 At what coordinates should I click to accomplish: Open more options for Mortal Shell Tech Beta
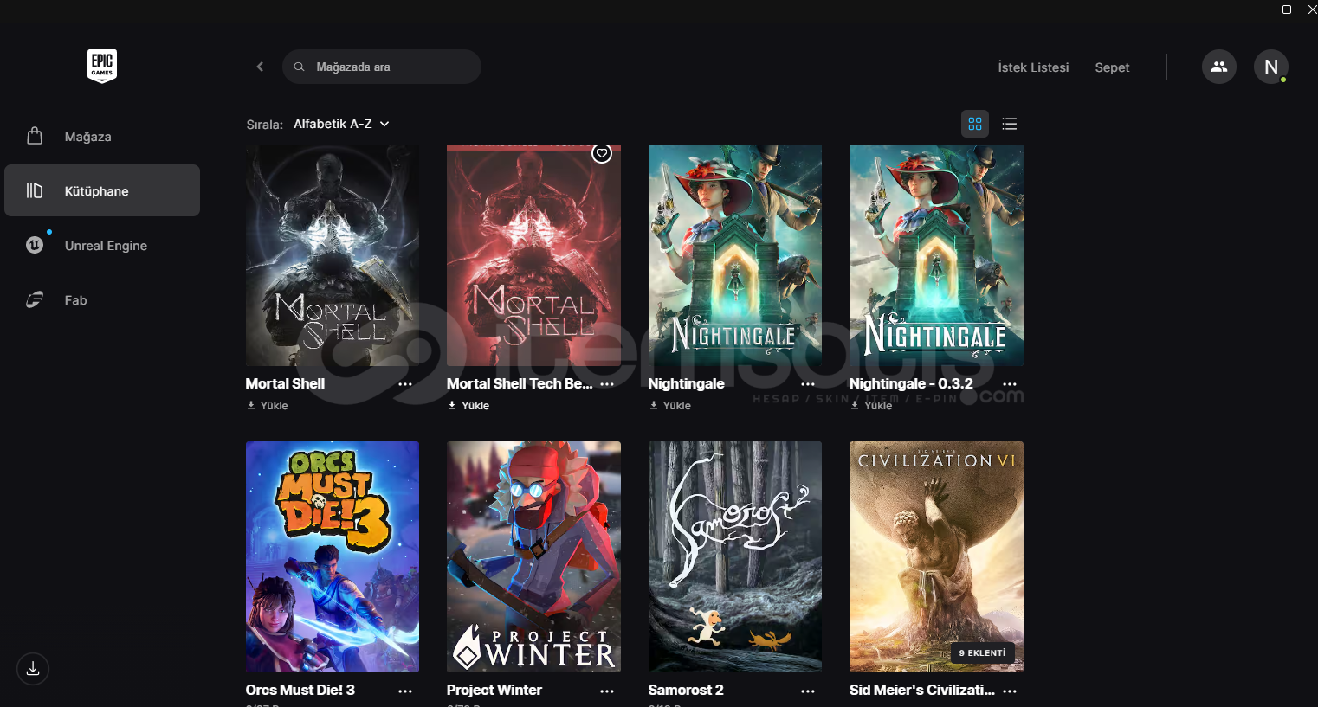[x=607, y=384]
